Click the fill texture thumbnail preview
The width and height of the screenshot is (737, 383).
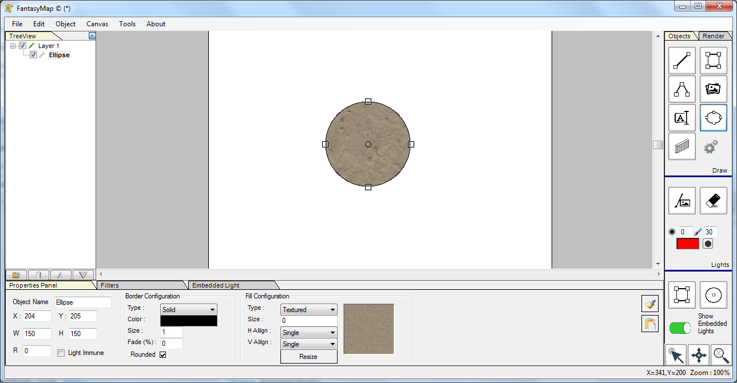tap(369, 329)
